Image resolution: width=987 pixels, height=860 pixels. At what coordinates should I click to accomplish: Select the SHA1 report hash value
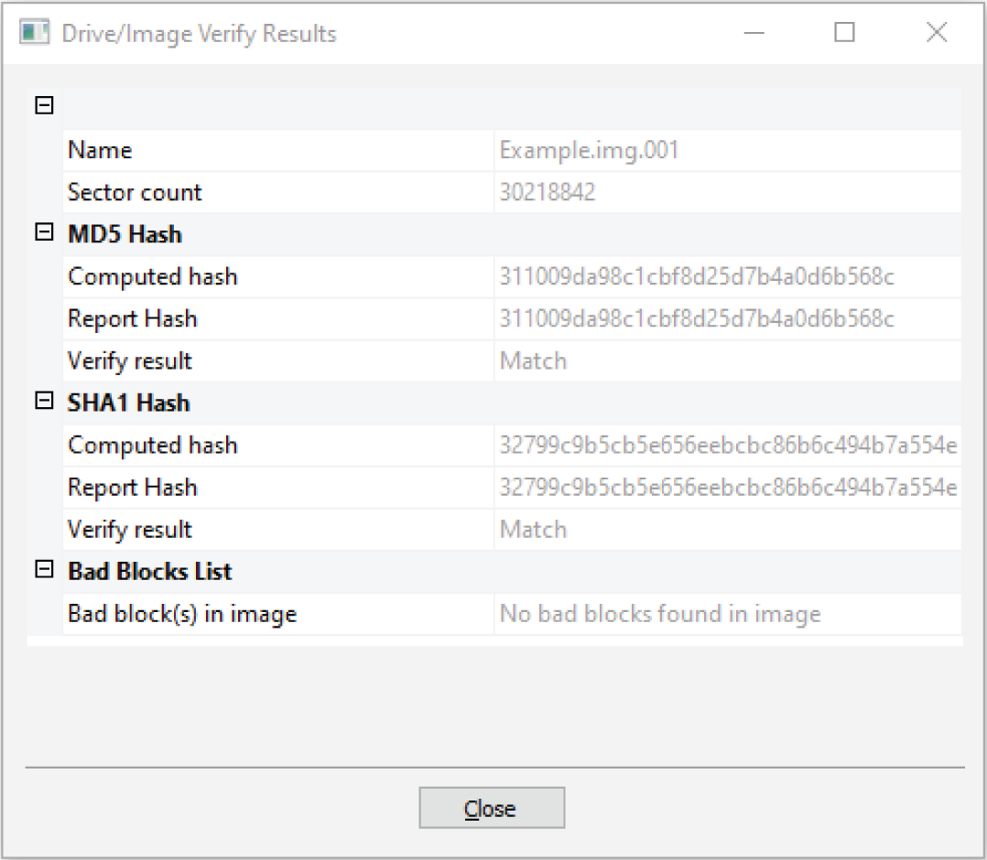point(728,488)
